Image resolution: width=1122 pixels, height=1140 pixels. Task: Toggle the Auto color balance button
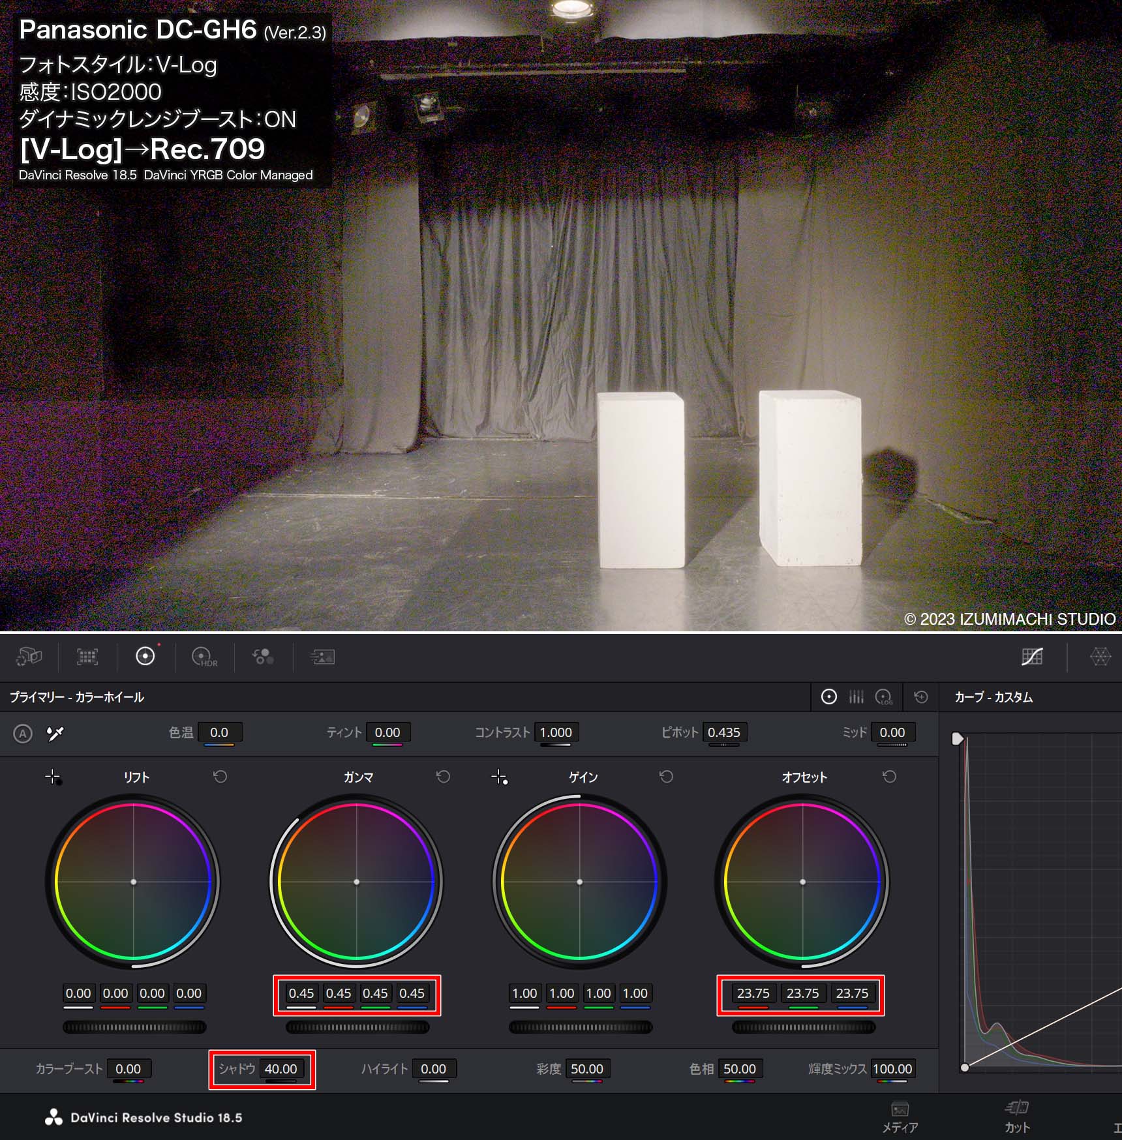[23, 733]
